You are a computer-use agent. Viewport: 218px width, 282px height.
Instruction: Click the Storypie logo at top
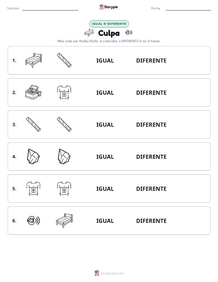109,7
